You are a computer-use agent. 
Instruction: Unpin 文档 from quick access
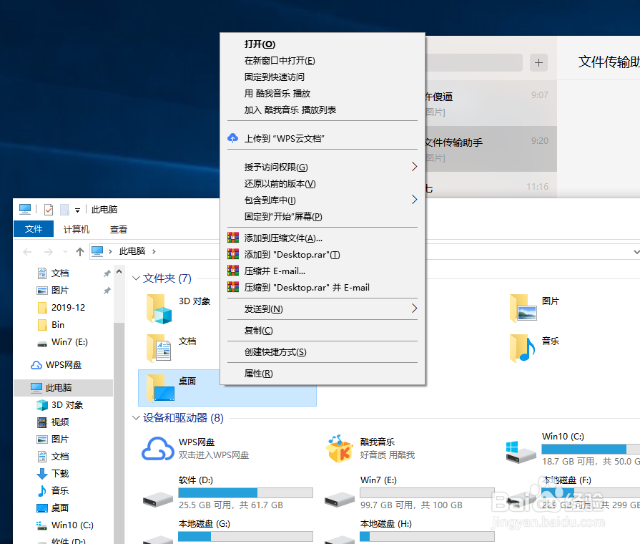106,273
